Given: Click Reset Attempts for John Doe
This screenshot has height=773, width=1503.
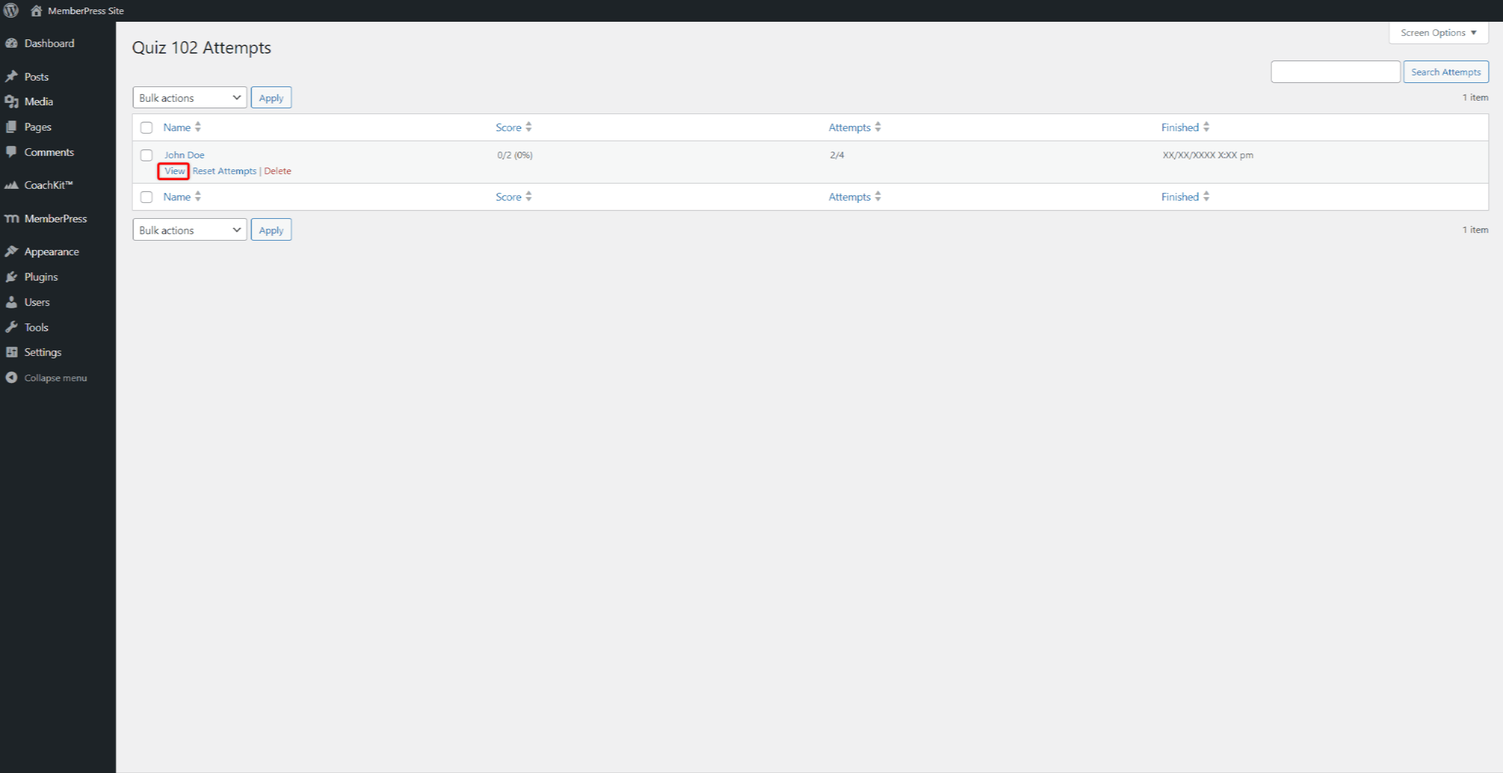Looking at the screenshot, I should point(225,171).
